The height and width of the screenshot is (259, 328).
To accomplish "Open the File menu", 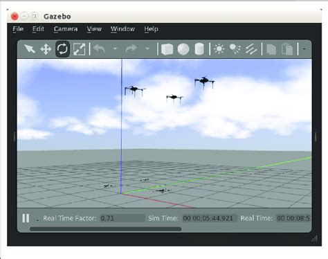I will (x=18, y=29).
